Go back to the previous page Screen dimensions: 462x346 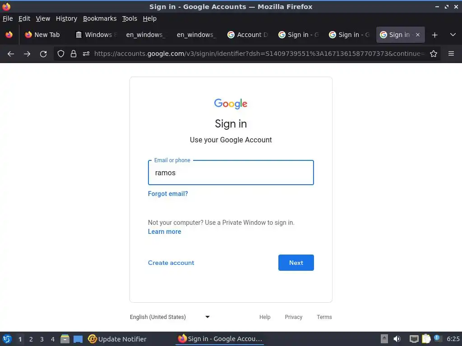pos(11,54)
